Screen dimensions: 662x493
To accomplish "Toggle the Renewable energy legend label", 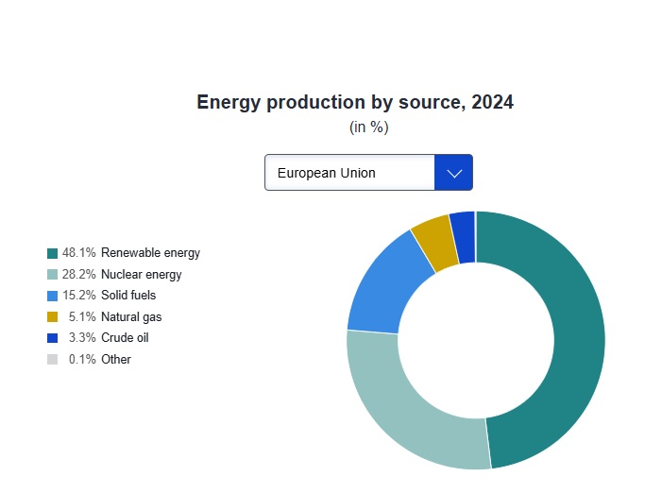I will [x=150, y=253].
